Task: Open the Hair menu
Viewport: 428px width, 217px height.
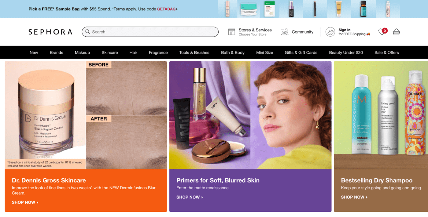Action: 133,52
